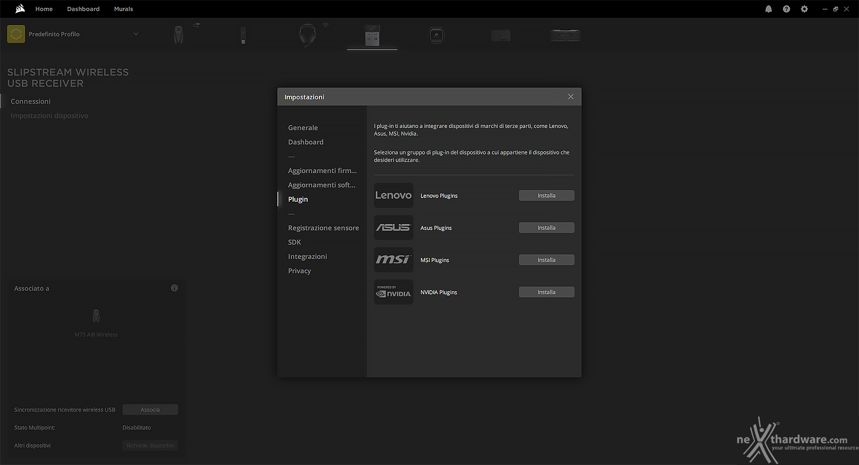Click the MSI Plugins label

pos(434,260)
